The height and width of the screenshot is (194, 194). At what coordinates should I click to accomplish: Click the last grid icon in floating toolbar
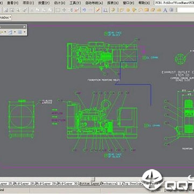coord(20,32)
